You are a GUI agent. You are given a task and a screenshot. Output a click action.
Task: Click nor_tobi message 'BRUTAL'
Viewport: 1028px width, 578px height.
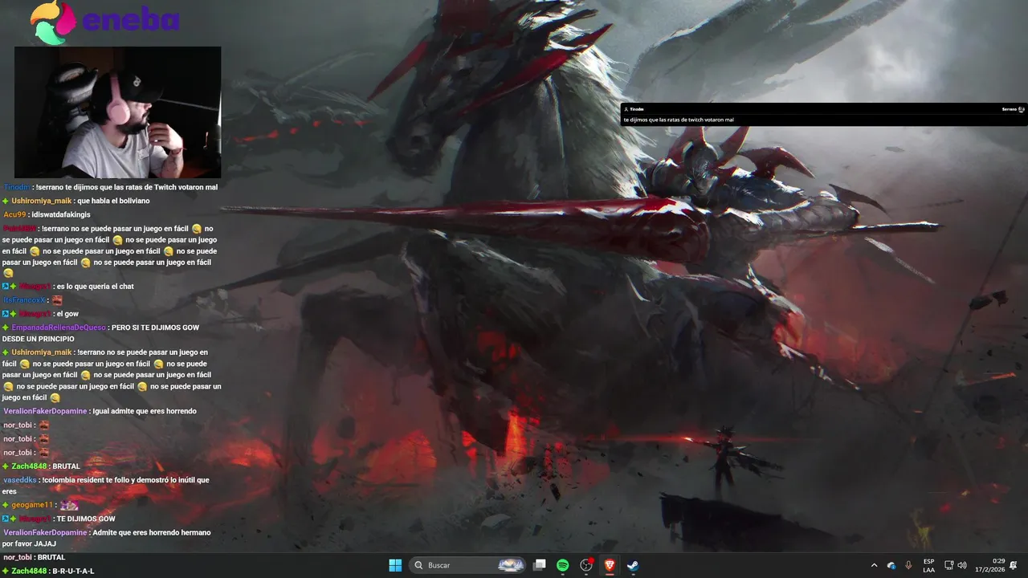[51, 557]
